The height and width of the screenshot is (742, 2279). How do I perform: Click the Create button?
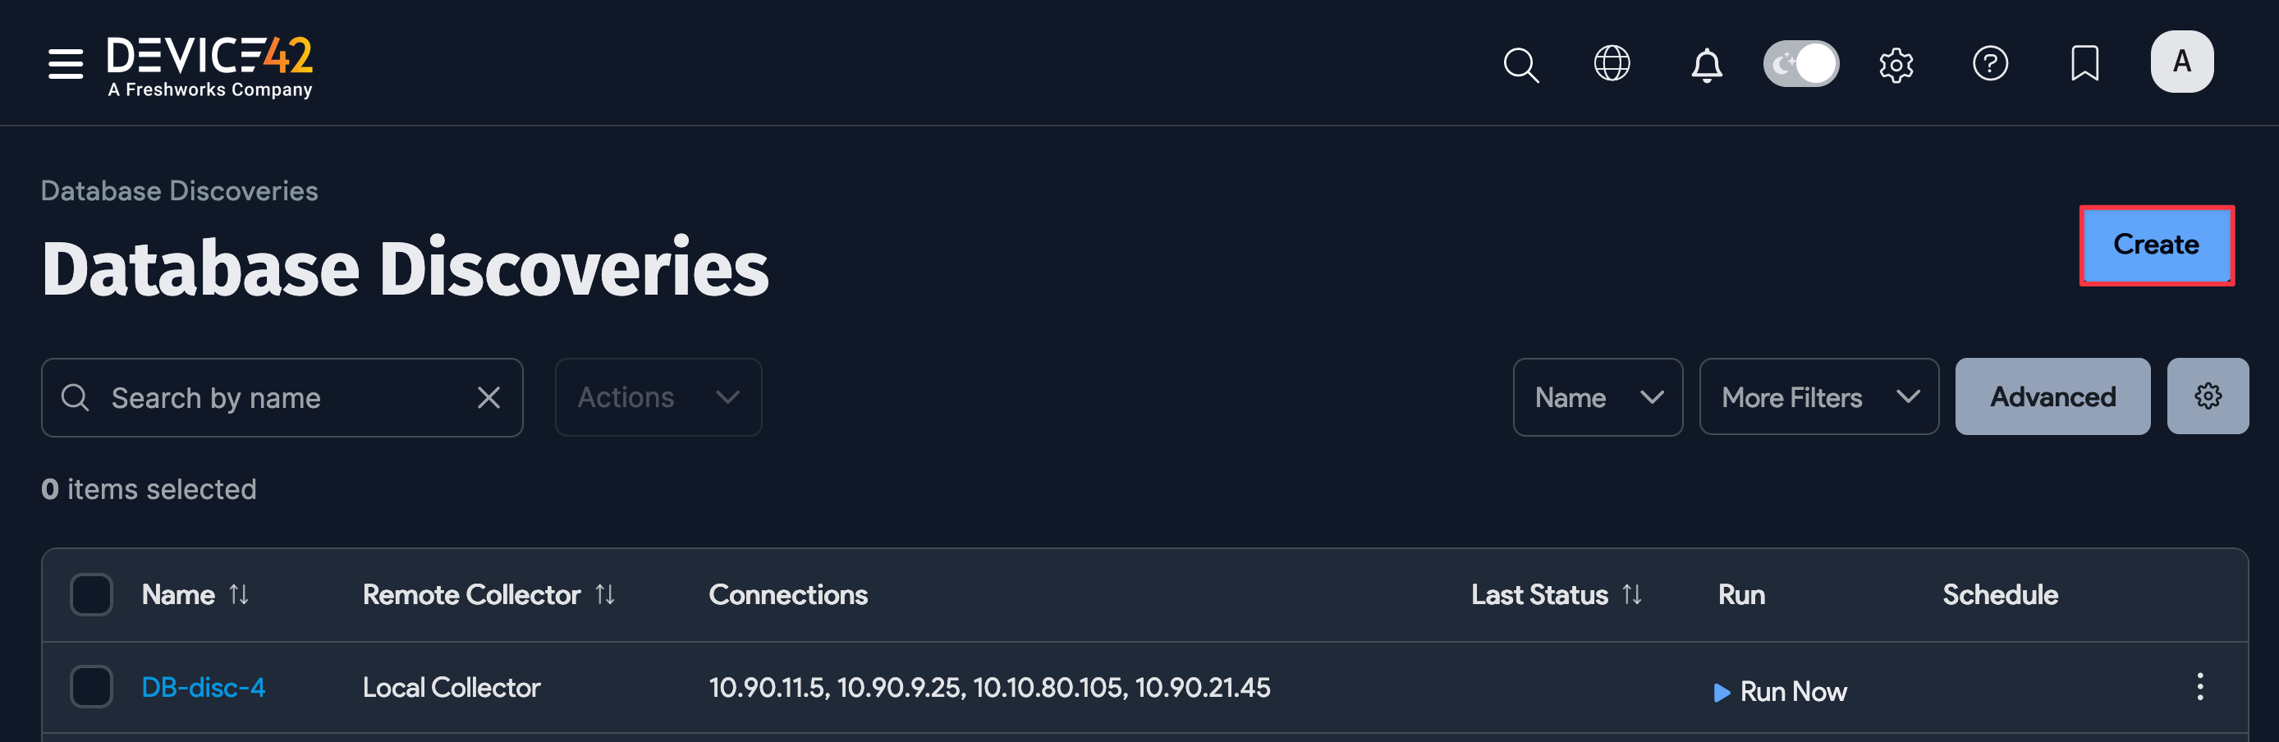click(x=2156, y=246)
